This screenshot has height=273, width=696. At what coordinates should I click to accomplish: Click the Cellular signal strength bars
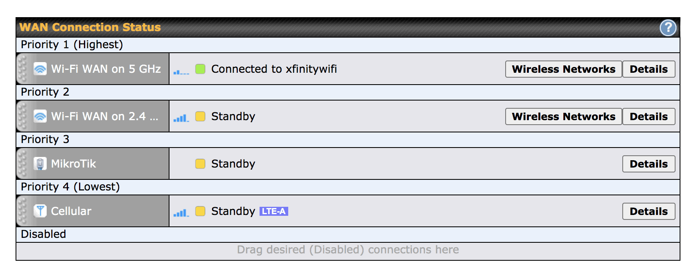pyautogui.click(x=181, y=213)
